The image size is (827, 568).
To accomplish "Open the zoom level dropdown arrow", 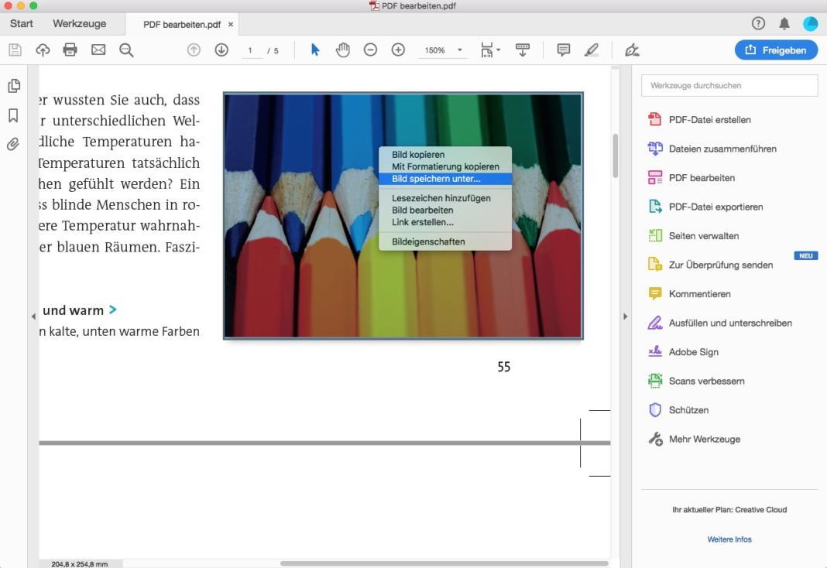I will [x=460, y=50].
